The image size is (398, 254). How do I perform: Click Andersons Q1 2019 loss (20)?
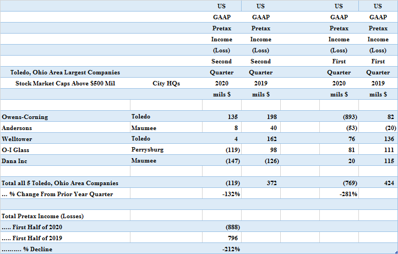click(x=391, y=128)
